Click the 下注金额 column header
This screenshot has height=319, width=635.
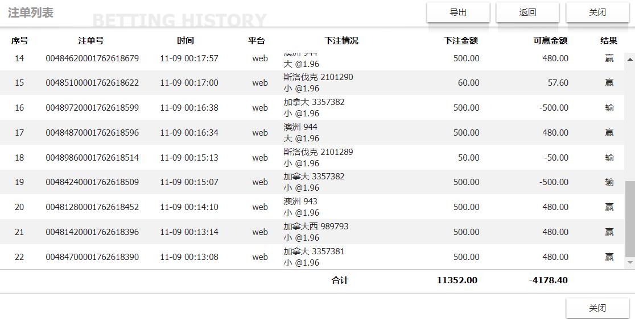click(x=461, y=41)
